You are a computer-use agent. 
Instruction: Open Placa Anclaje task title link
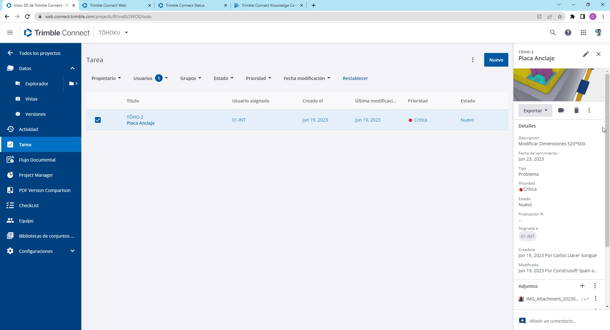point(141,123)
